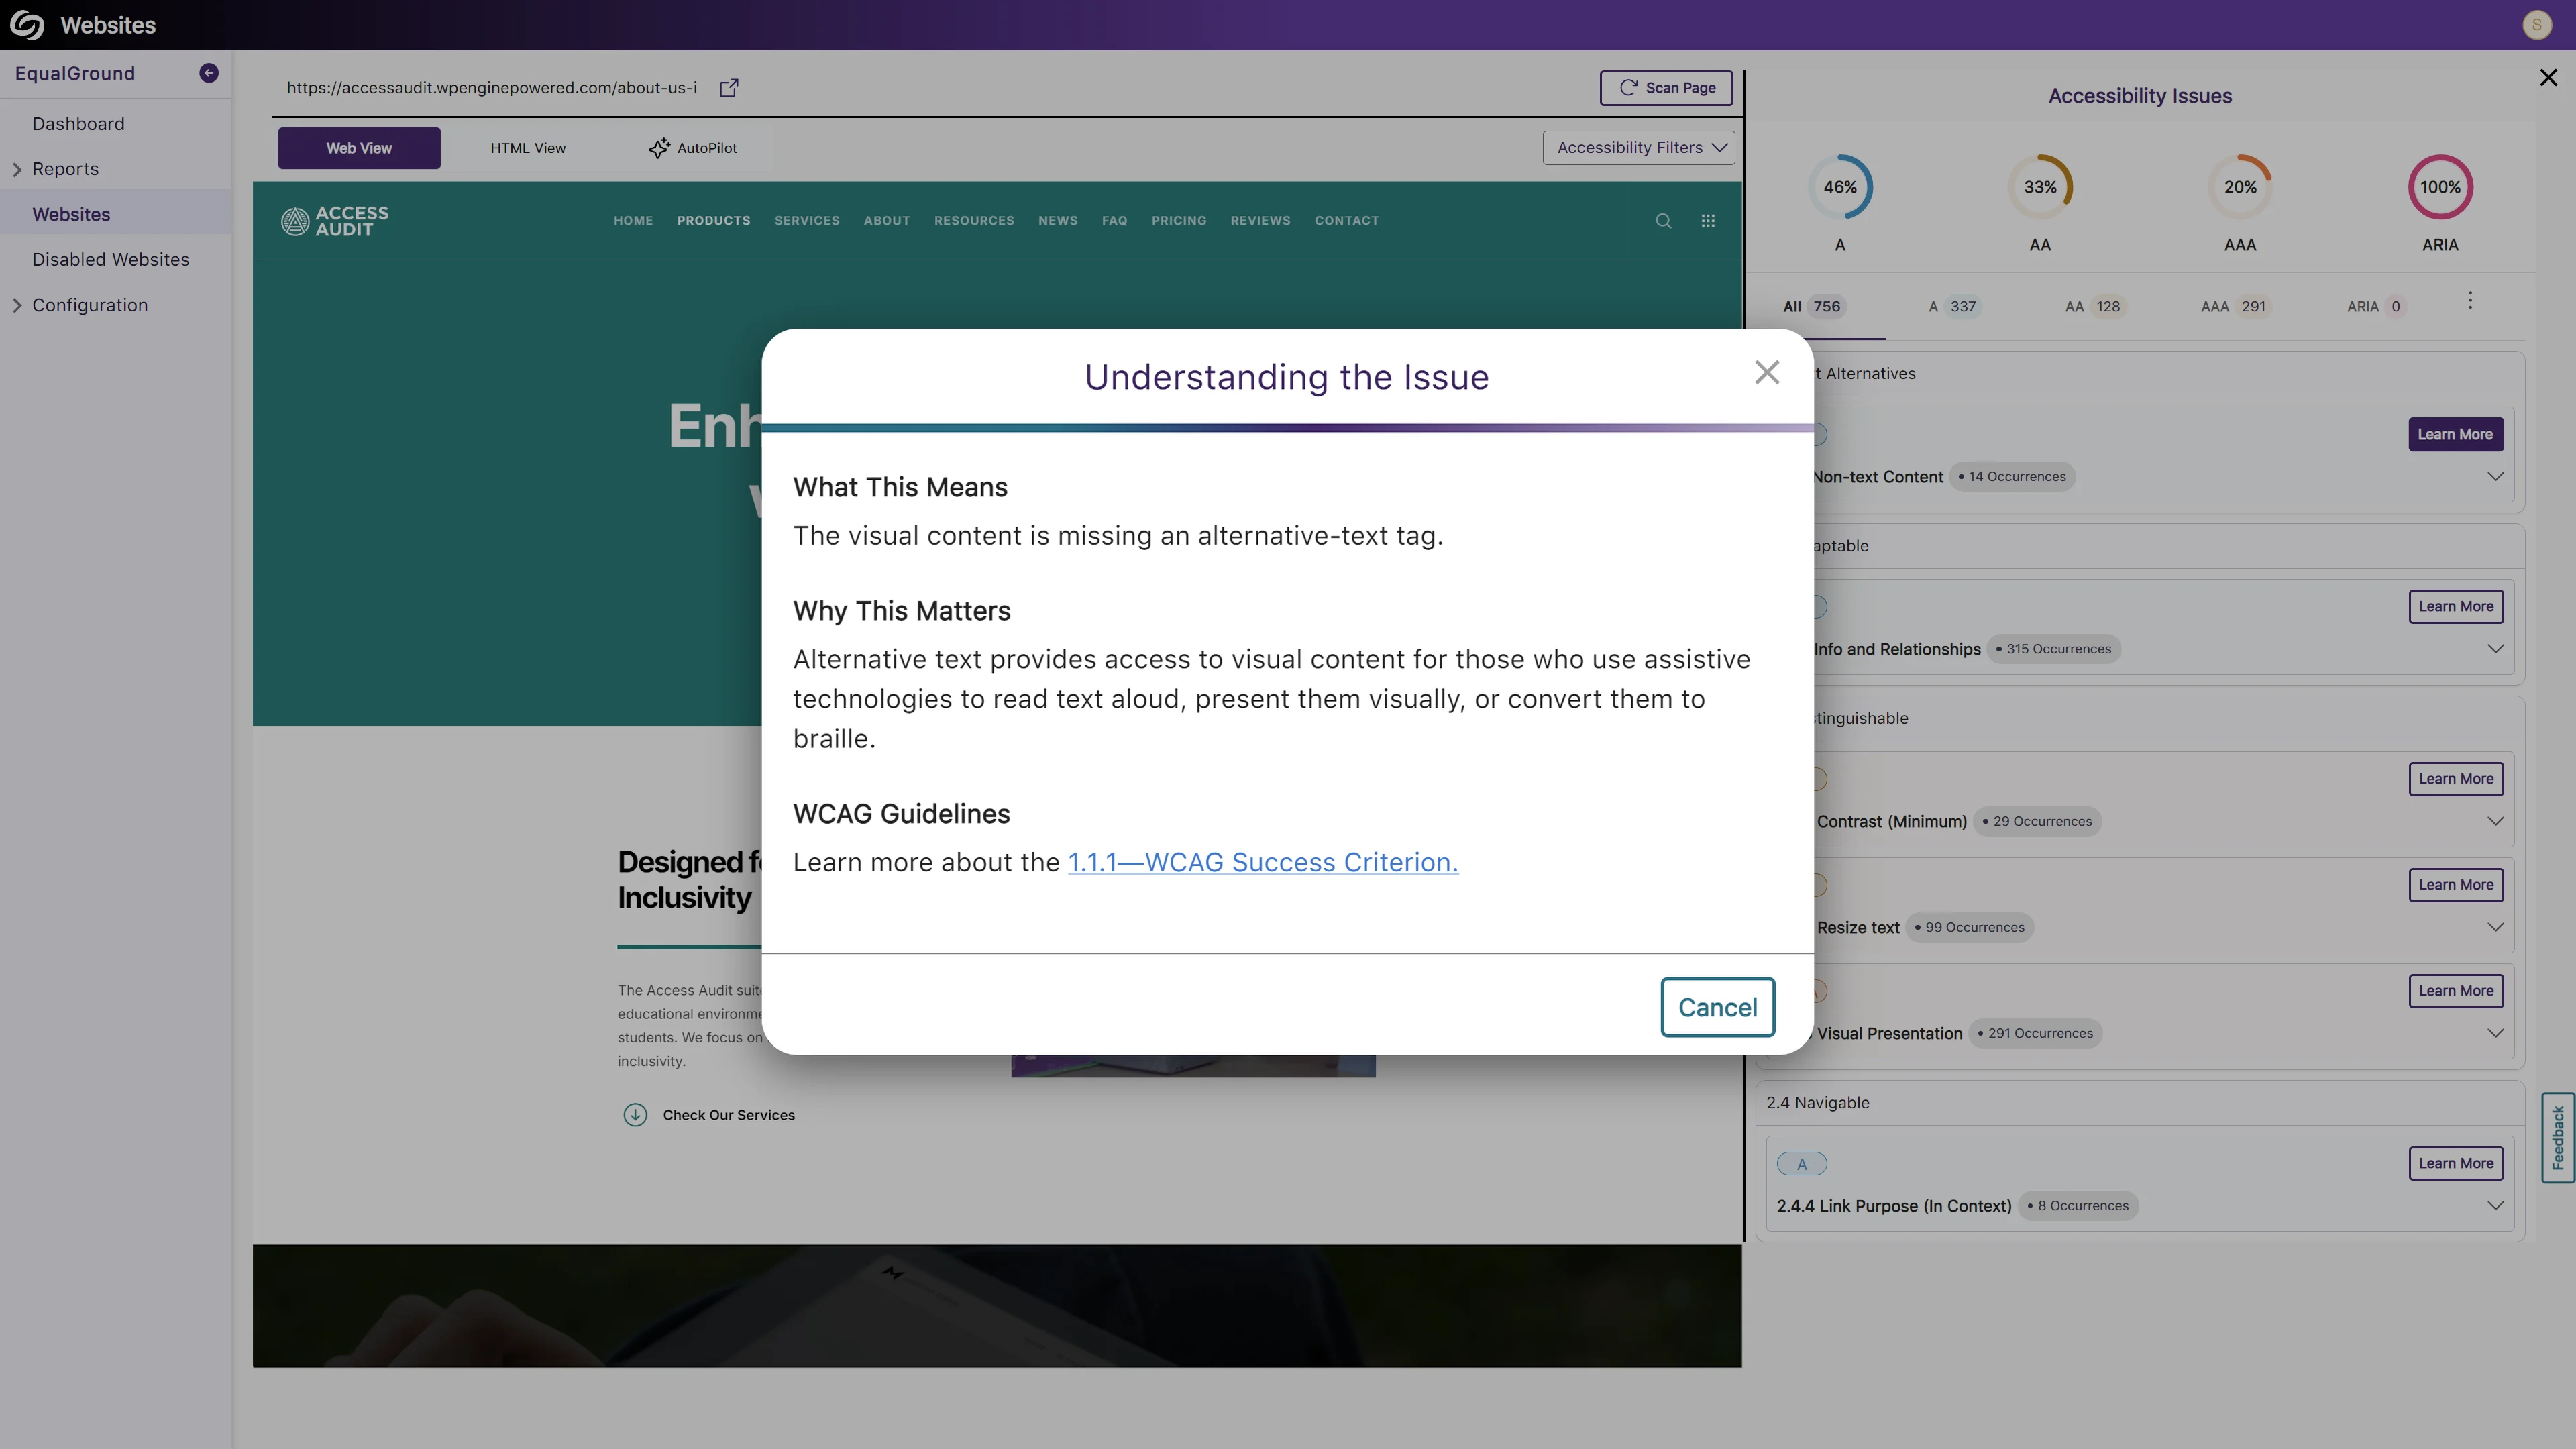The width and height of the screenshot is (2576, 1449).
Task: Expand the Resize text issue row
Action: click(x=2495, y=928)
